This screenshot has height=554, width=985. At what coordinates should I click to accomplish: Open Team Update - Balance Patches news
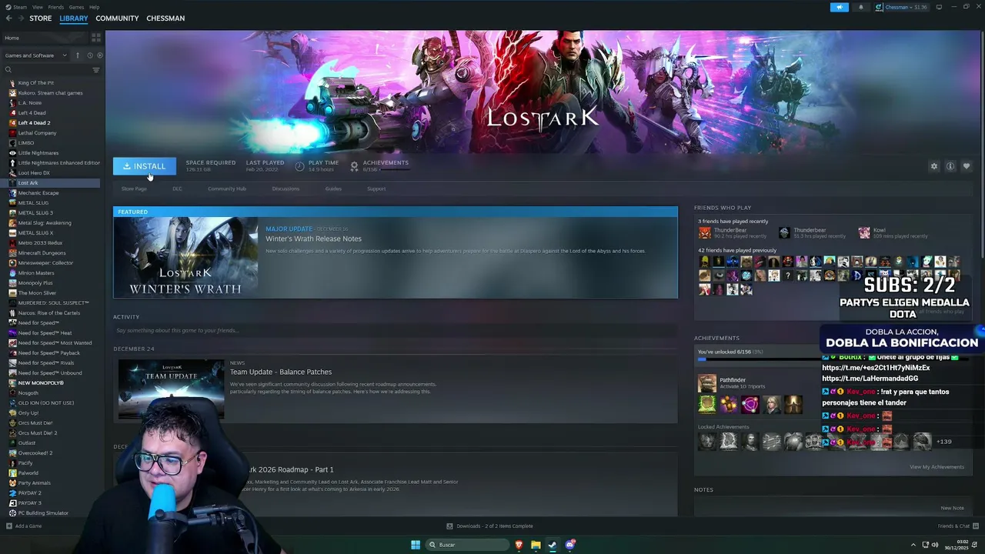pyautogui.click(x=281, y=372)
